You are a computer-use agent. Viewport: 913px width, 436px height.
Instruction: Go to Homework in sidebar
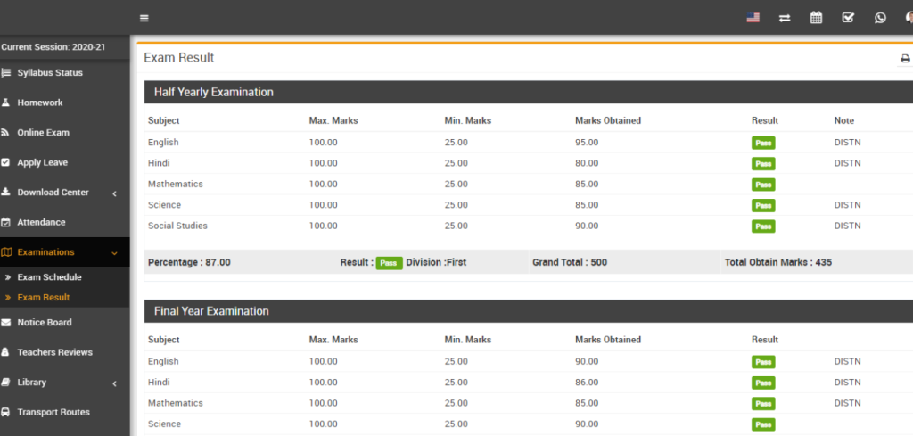[39, 103]
